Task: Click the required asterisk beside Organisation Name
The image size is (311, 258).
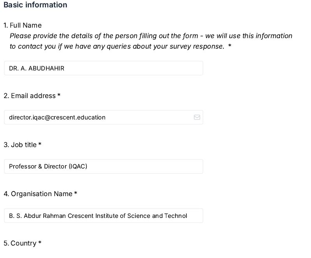Action: point(76,194)
